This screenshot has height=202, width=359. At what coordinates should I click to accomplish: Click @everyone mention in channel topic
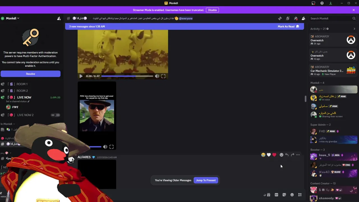186,19
